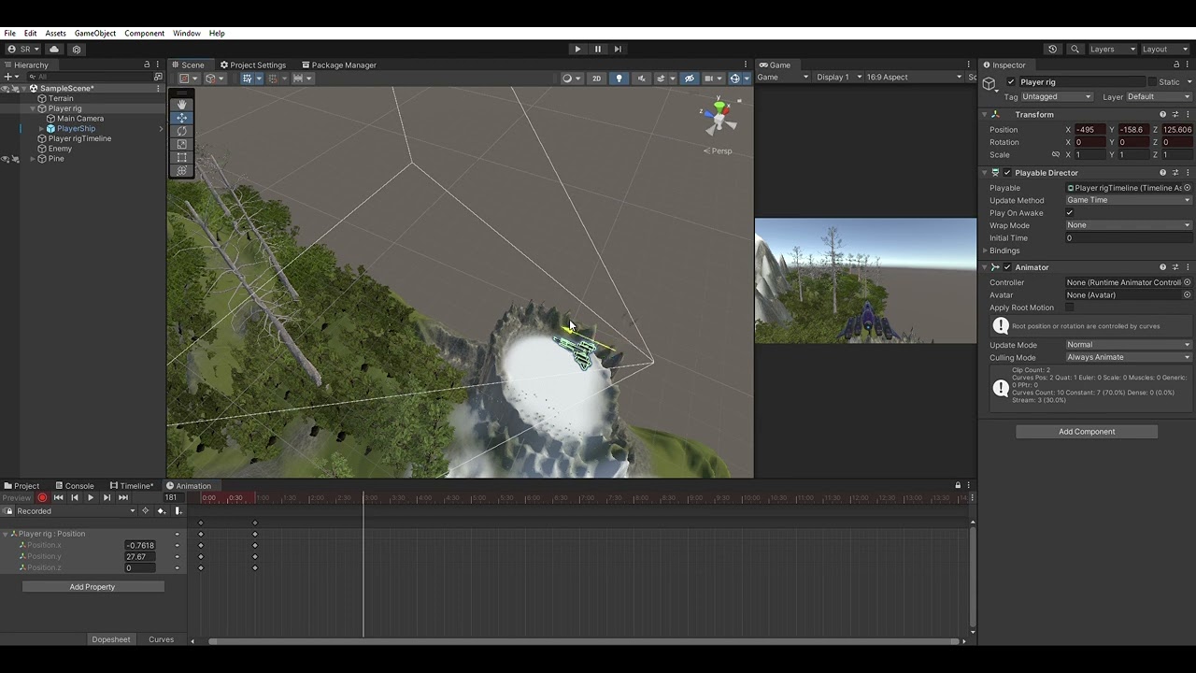Select the Move tool in the Scene toolbar

pos(181,117)
